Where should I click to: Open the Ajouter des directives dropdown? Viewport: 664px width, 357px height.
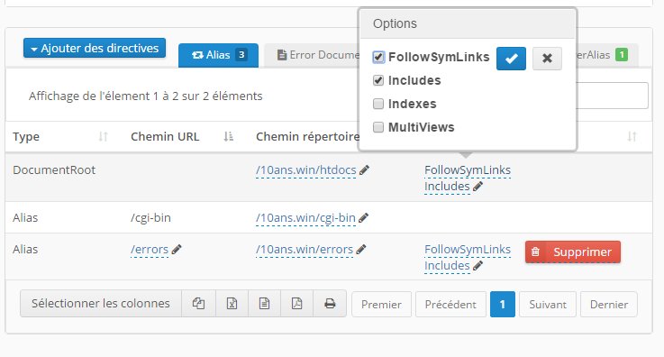(x=95, y=49)
